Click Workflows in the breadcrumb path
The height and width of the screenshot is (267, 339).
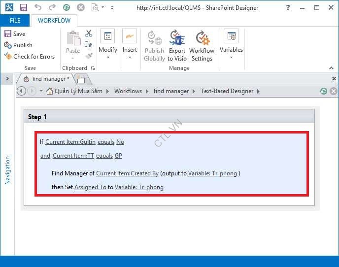tap(128, 91)
